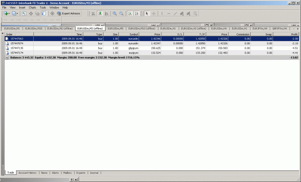Select the crosshair tool
This screenshot has height=182, width=301.
pos(154,14)
